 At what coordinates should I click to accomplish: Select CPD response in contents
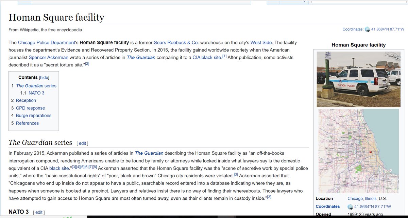point(30,108)
